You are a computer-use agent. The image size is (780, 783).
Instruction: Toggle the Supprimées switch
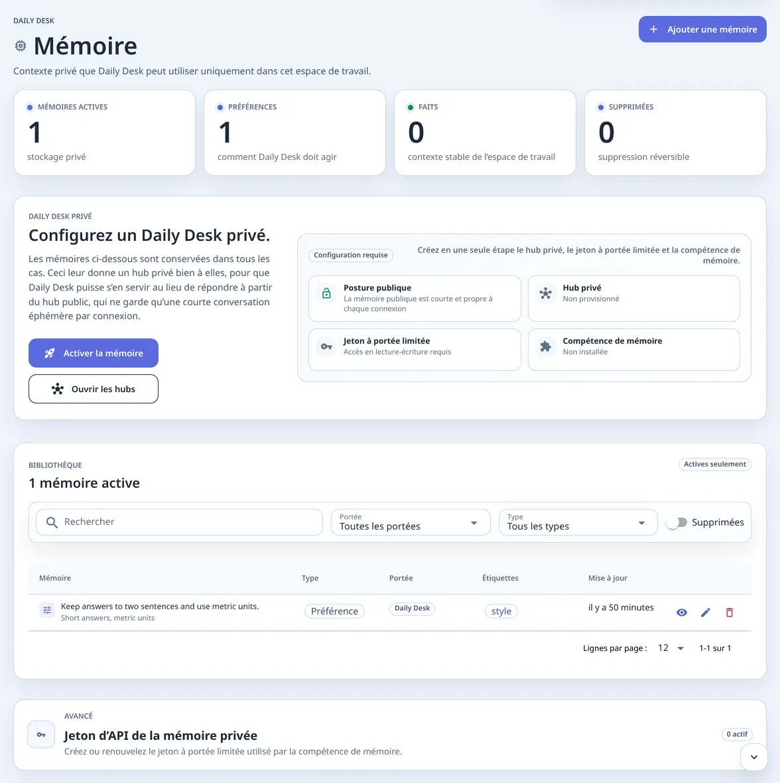click(677, 522)
